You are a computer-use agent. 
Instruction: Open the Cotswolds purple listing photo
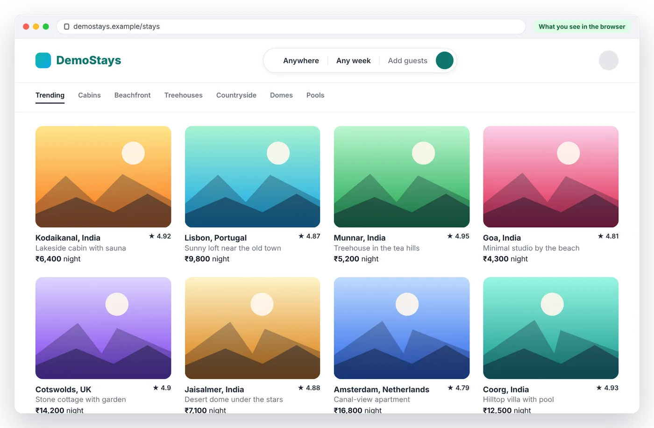pyautogui.click(x=103, y=328)
